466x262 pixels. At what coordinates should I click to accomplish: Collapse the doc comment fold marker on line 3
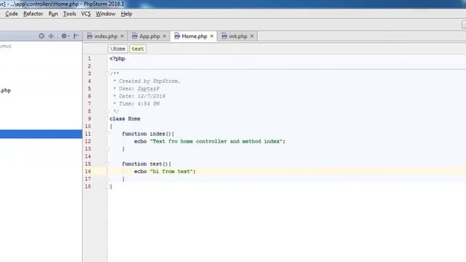click(107, 74)
